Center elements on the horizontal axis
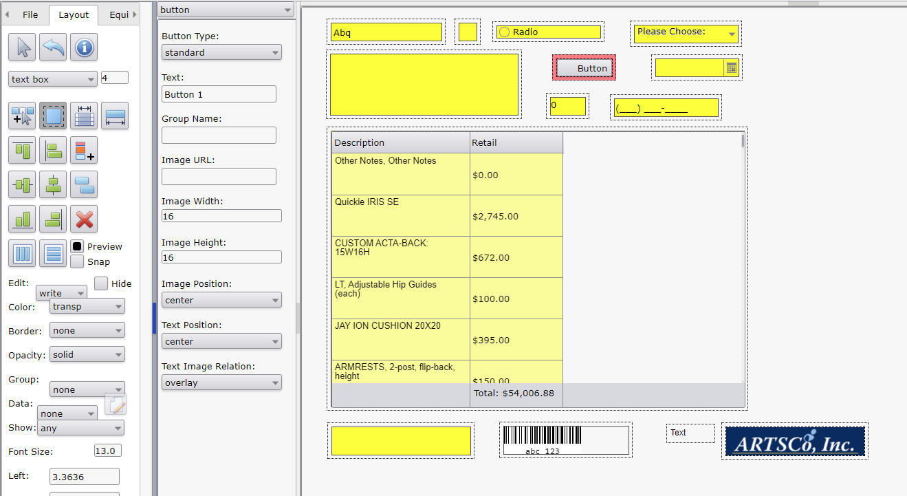This screenshot has width=907, height=496. pyautogui.click(x=22, y=184)
